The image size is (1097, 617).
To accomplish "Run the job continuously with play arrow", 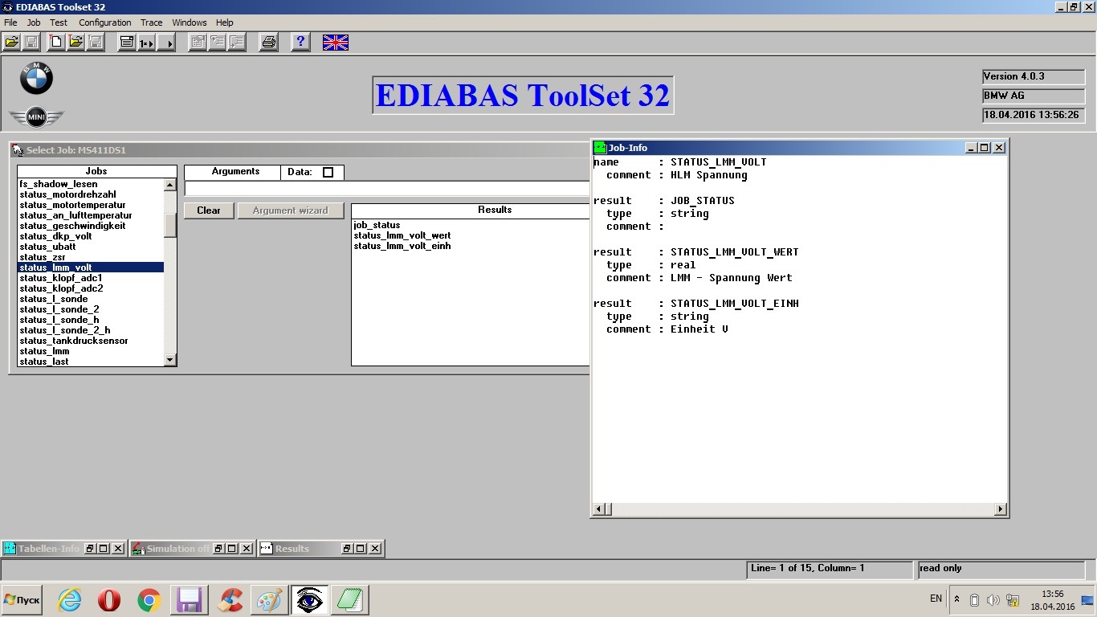I will 166,43.
